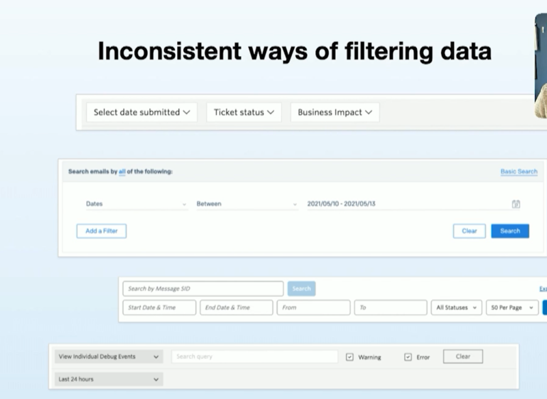The height and width of the screenshot is (399, 547).
Task: Click Clear button next to Search
Action: (469, 231)
